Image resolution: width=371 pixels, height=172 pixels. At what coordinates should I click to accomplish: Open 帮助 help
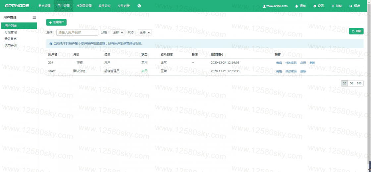pos(337,6)
